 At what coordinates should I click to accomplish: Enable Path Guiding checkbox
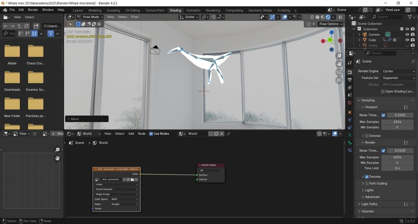click(367, 184)
